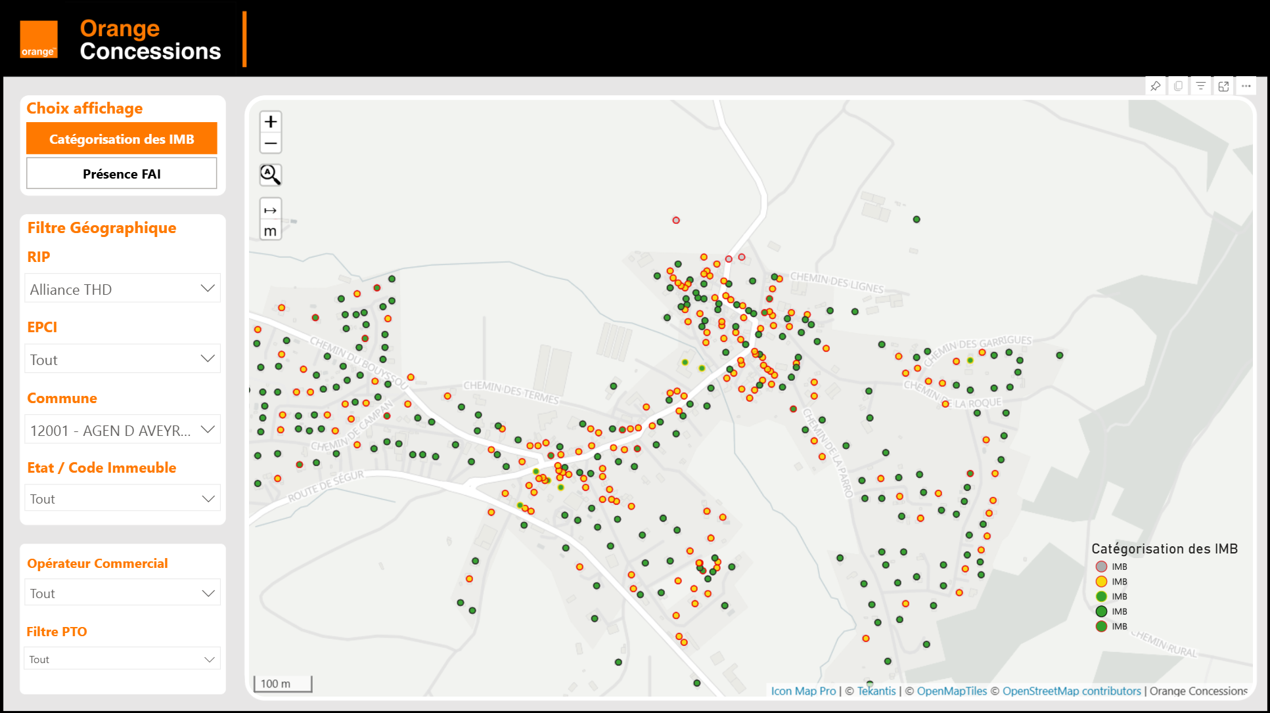Toggle the yellow IMB category in the legend
The height and width of the screenshot is (713, 1270).
pos(1100,581)
